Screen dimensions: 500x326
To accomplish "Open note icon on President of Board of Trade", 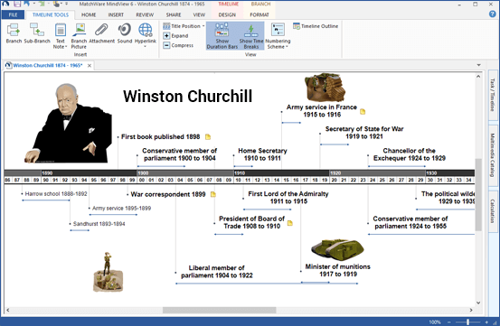I will coord(290,223).
